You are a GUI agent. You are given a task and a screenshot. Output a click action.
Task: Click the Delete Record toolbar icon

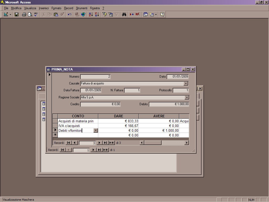137,14
